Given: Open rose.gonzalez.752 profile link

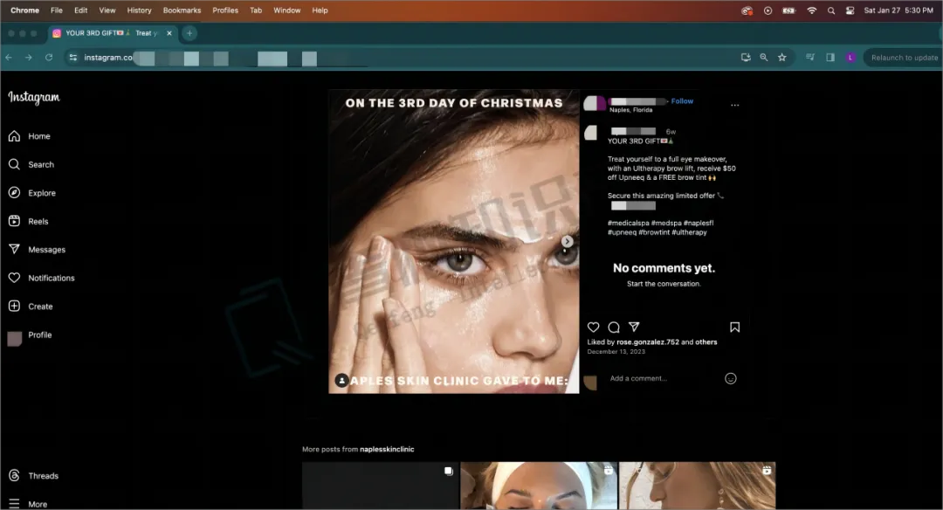Looking at the screenshot, I should 647,342.
